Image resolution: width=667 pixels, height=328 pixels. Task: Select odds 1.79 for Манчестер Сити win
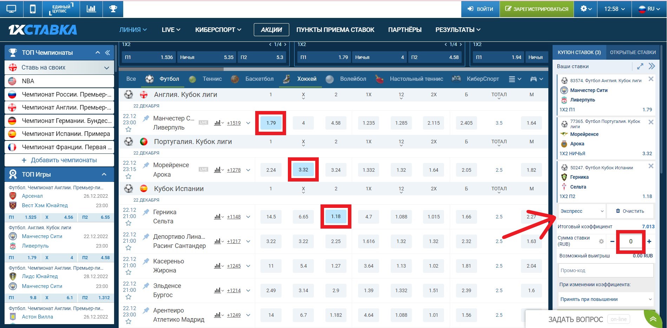(x=271, y=123)
